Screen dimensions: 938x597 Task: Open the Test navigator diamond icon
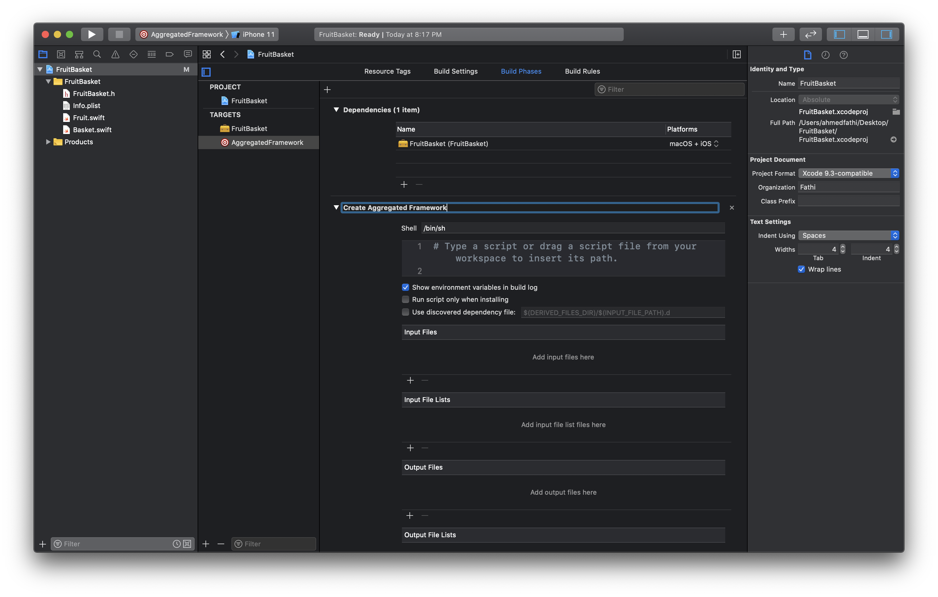tap(134, 54)
